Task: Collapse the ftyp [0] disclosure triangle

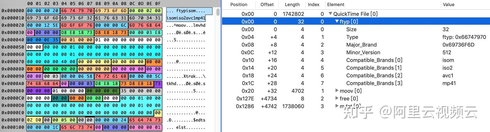Action: [337, 21]
